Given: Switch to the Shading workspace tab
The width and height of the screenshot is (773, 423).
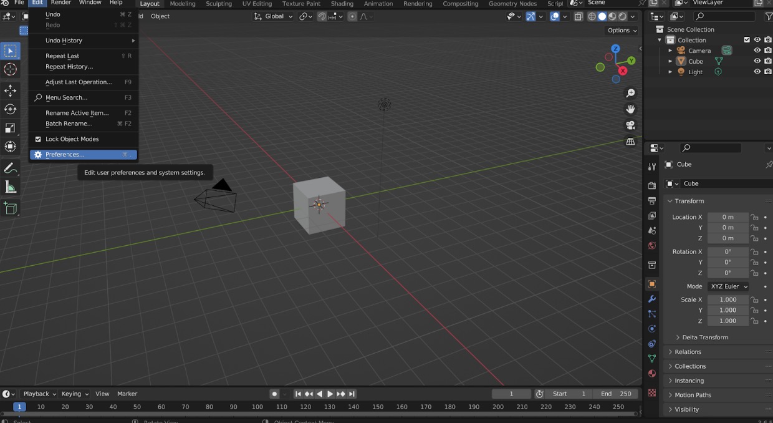Looking at the screenshot, I should (x=342, y=4).
